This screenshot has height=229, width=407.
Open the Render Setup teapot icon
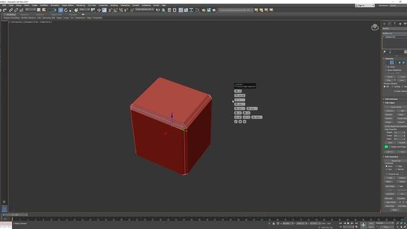coord(203,10)
